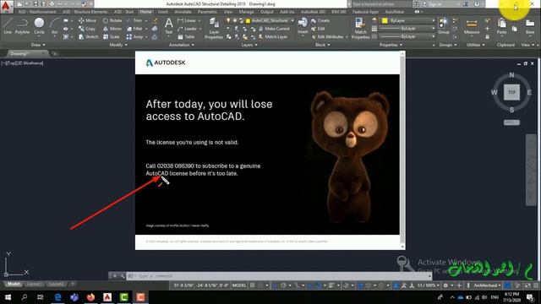Open the Featured Apps tab

(365, 12)
